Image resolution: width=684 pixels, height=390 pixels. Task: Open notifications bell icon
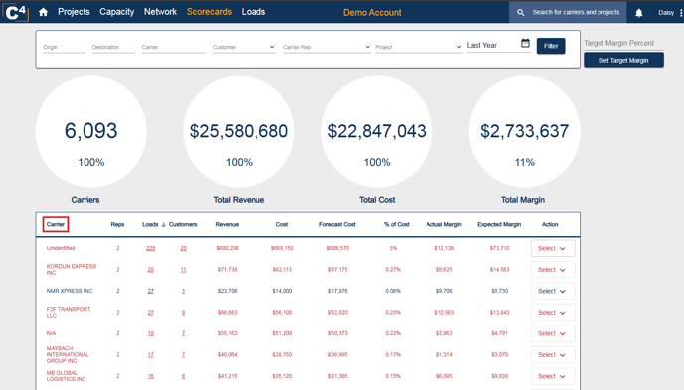[638, 13]
